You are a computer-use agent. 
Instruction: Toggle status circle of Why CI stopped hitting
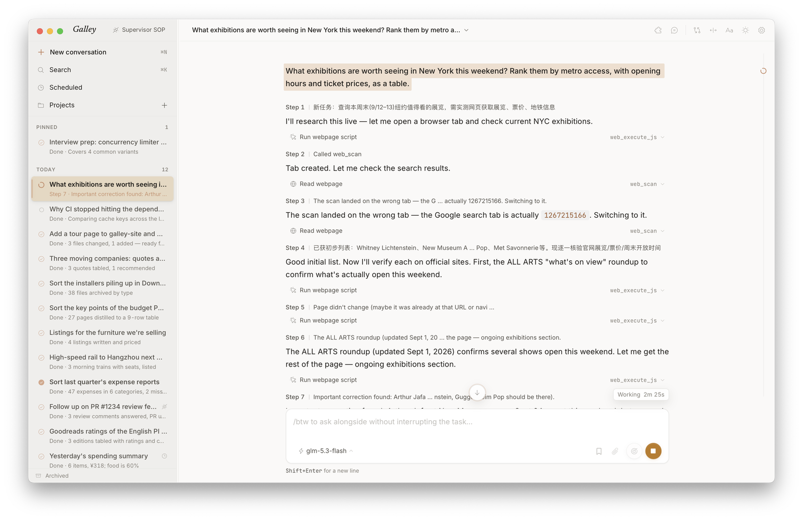pos(41,210)
